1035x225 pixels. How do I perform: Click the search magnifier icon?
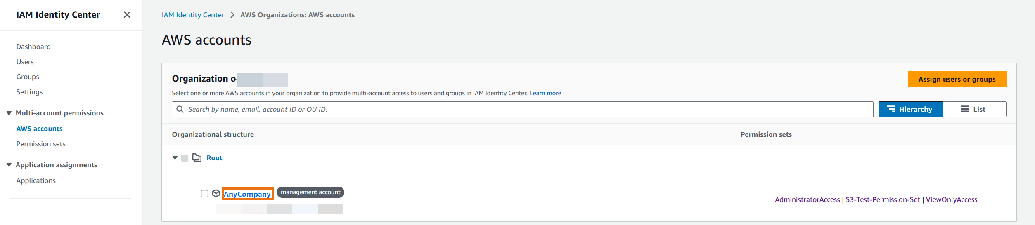[x=180, y=109]
